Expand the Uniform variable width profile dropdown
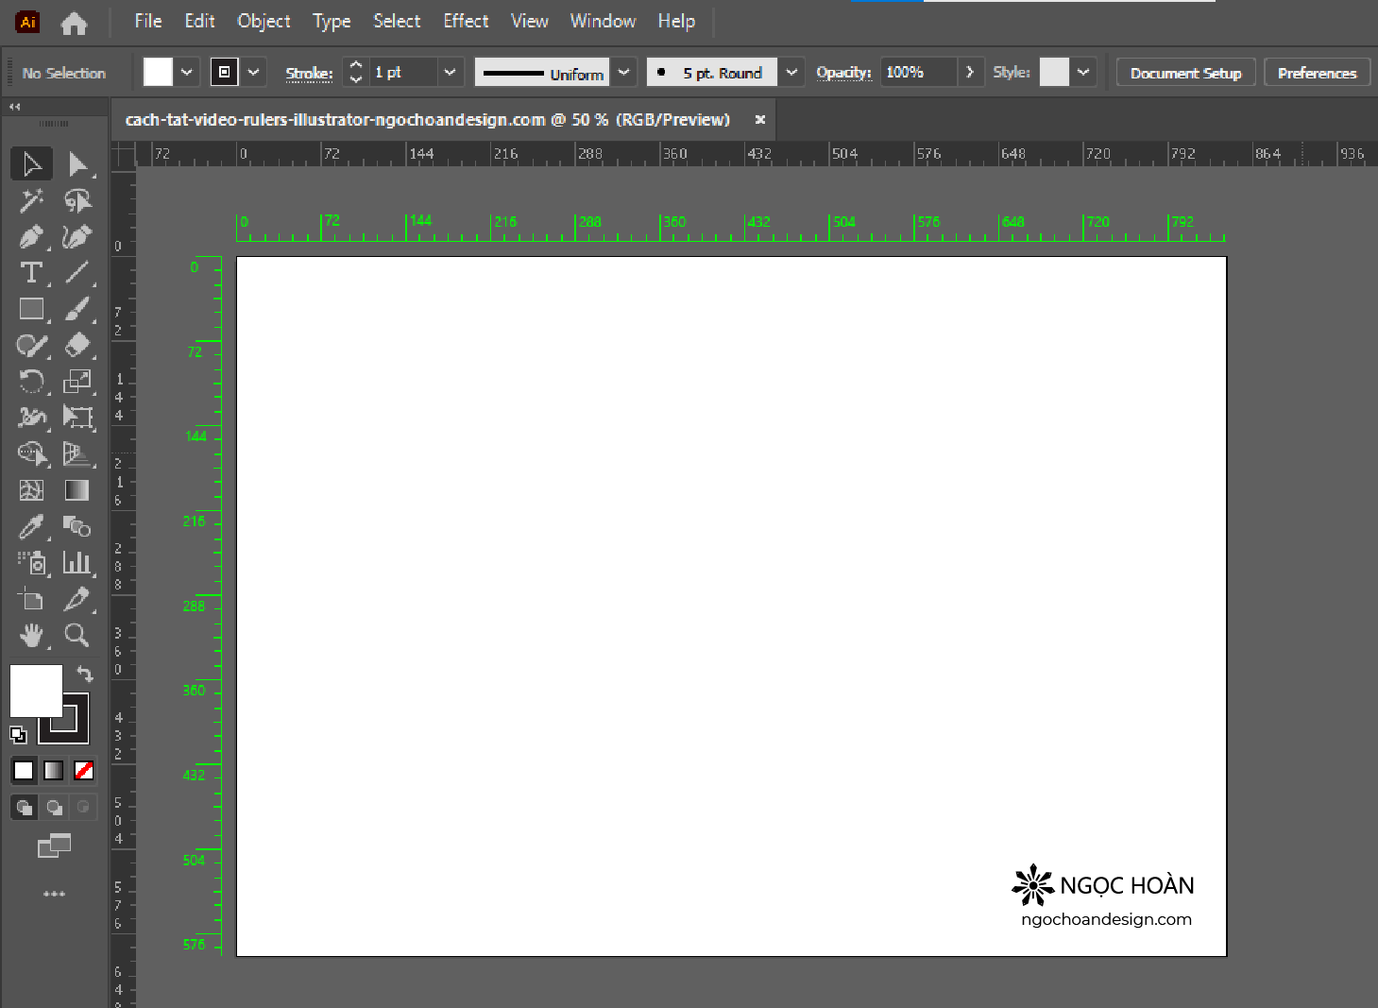The height and width of the screenshot is (1008, 1378). pyautogui.click(x=623, y=73)
